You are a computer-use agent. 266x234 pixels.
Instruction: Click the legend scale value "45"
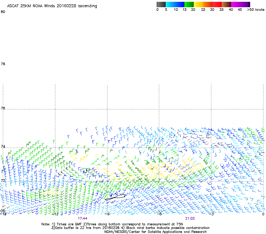pos(240,10)
